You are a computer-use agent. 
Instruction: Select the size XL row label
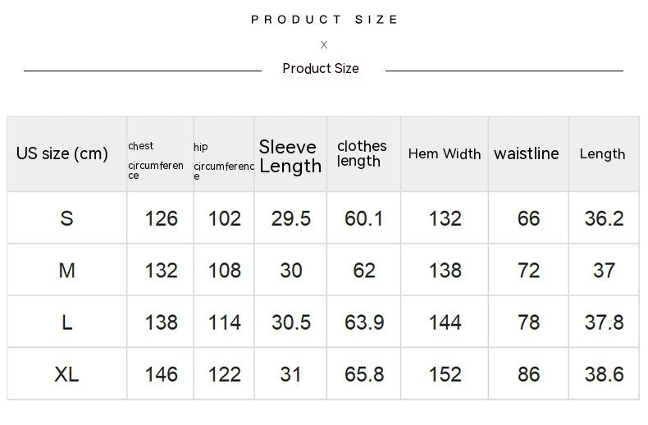click(x=66, y=374)
